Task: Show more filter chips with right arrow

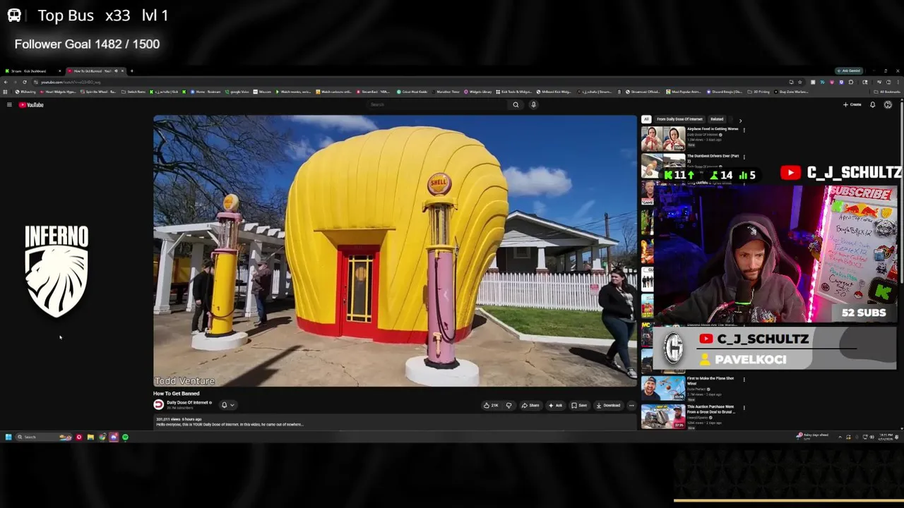Action: tap(740, 121)
